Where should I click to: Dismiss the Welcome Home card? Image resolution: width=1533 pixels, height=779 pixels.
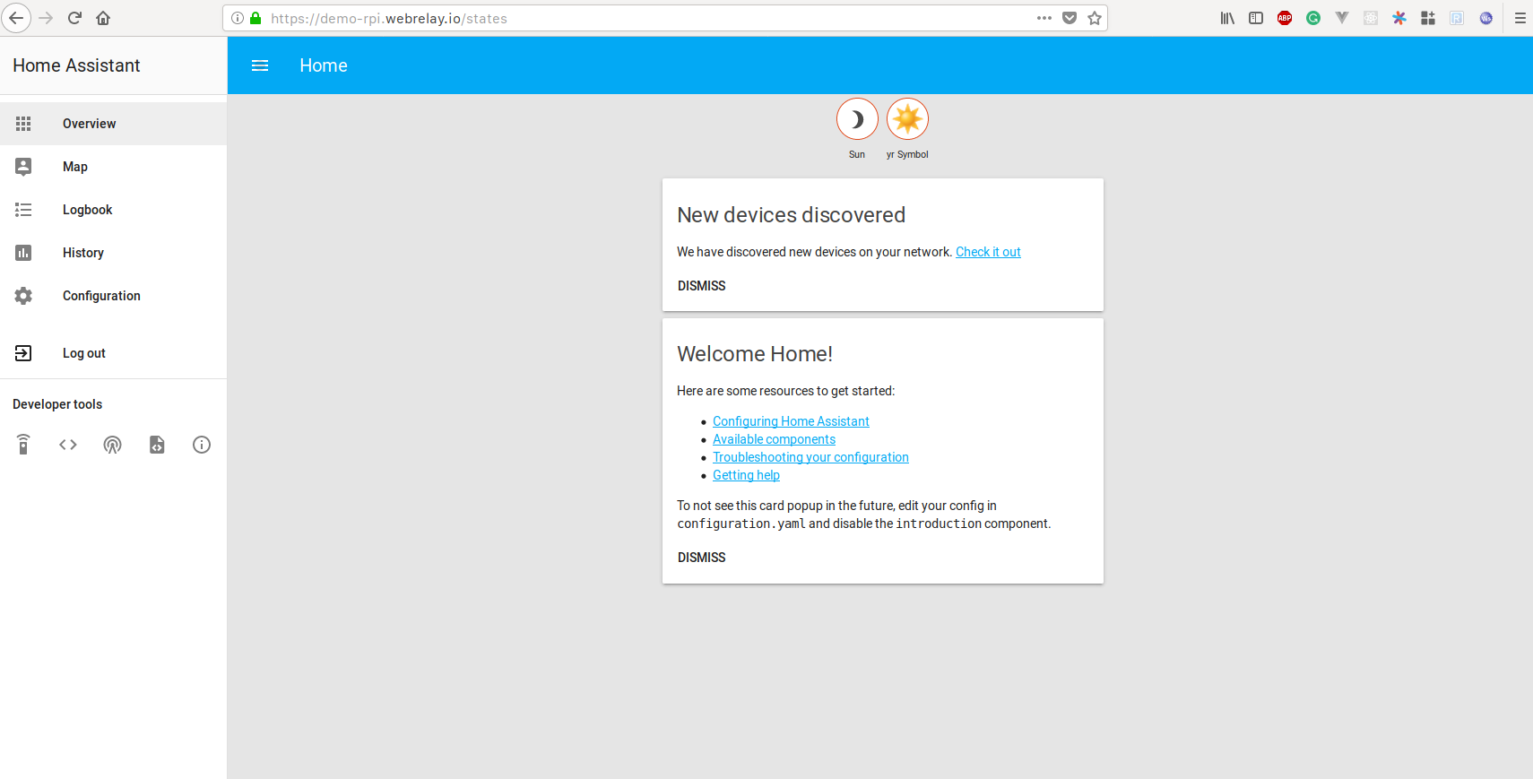(x=702, y=558)
